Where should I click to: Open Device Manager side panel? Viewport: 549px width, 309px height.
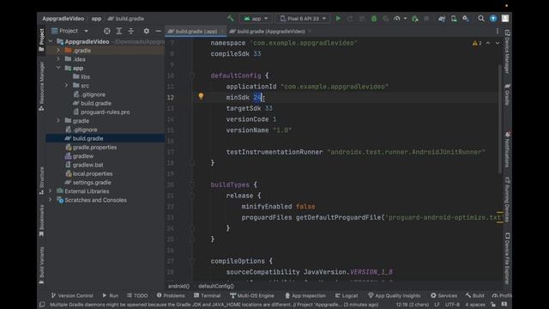click(x=507, y=51)
